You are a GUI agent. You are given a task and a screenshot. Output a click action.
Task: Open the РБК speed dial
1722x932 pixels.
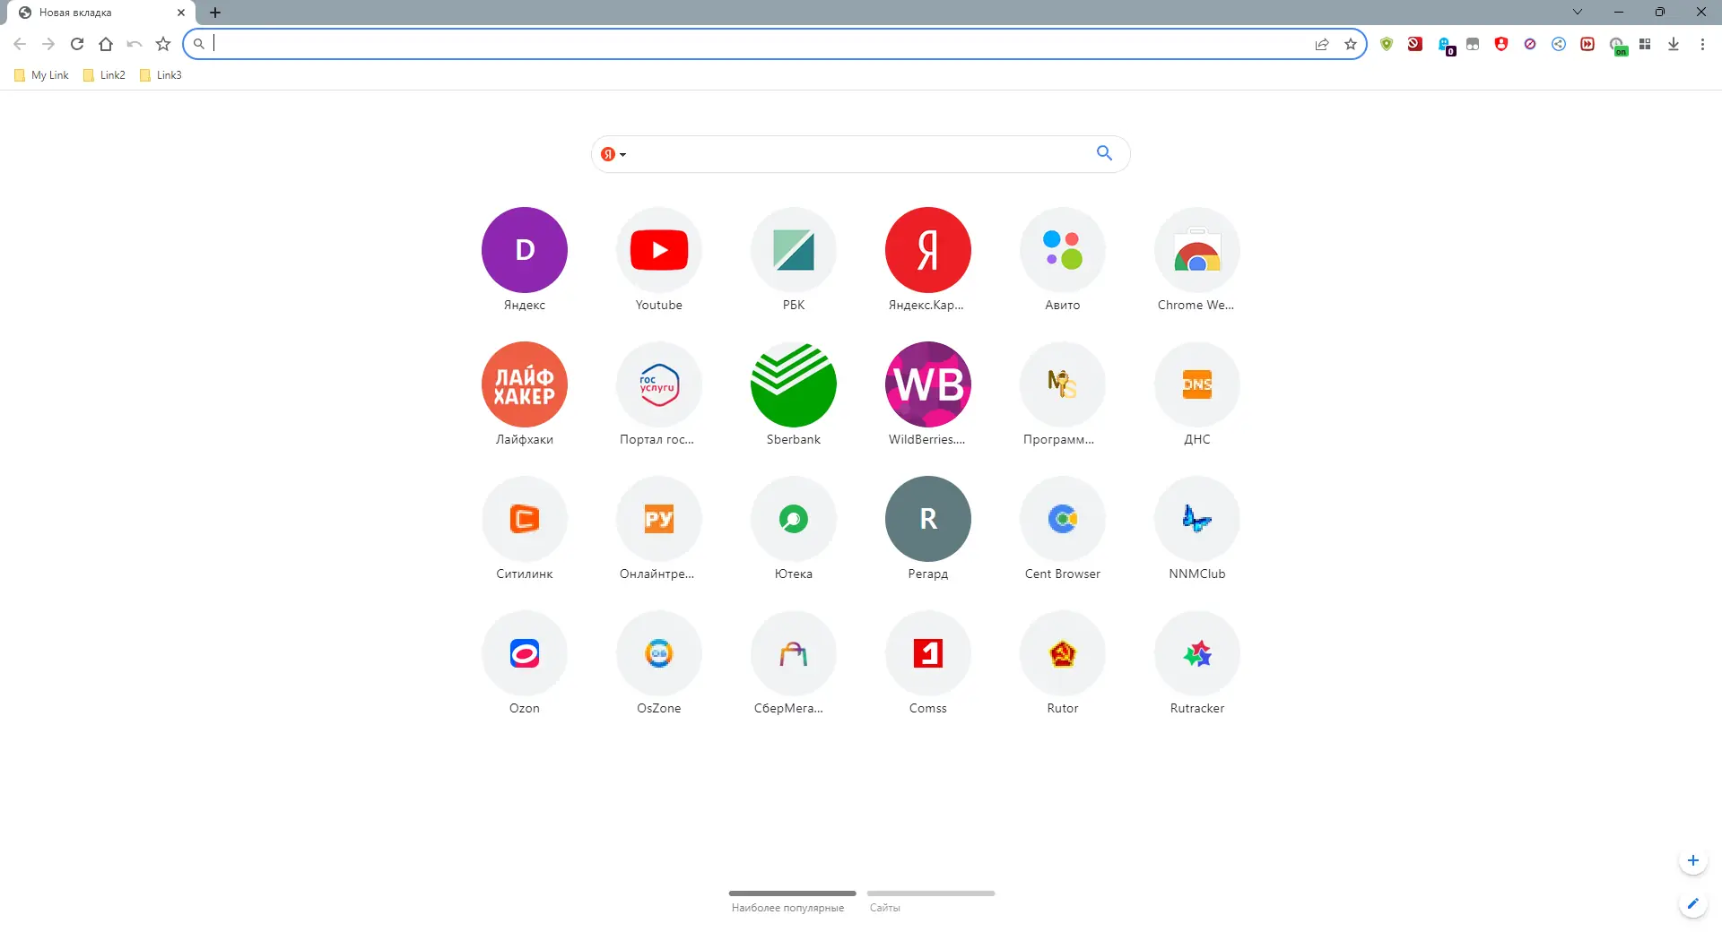(794, 260)
